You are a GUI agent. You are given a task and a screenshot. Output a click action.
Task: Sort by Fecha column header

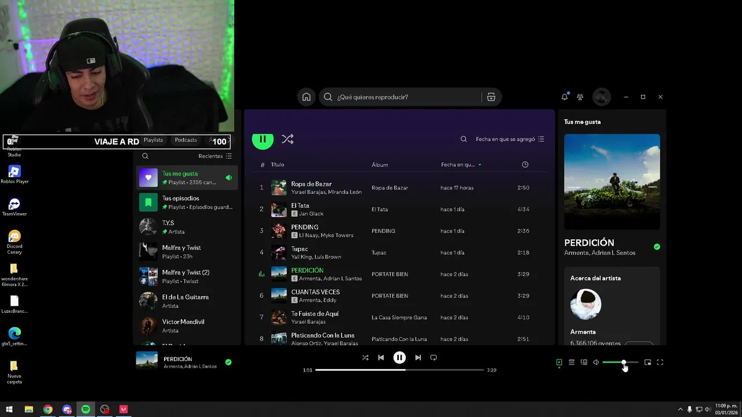461,164
